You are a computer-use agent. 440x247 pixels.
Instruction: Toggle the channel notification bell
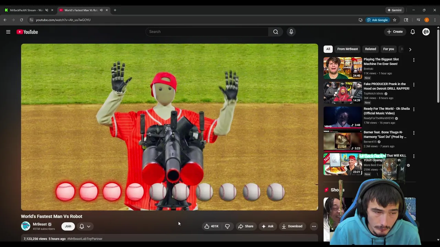click(x=82, y=226)
